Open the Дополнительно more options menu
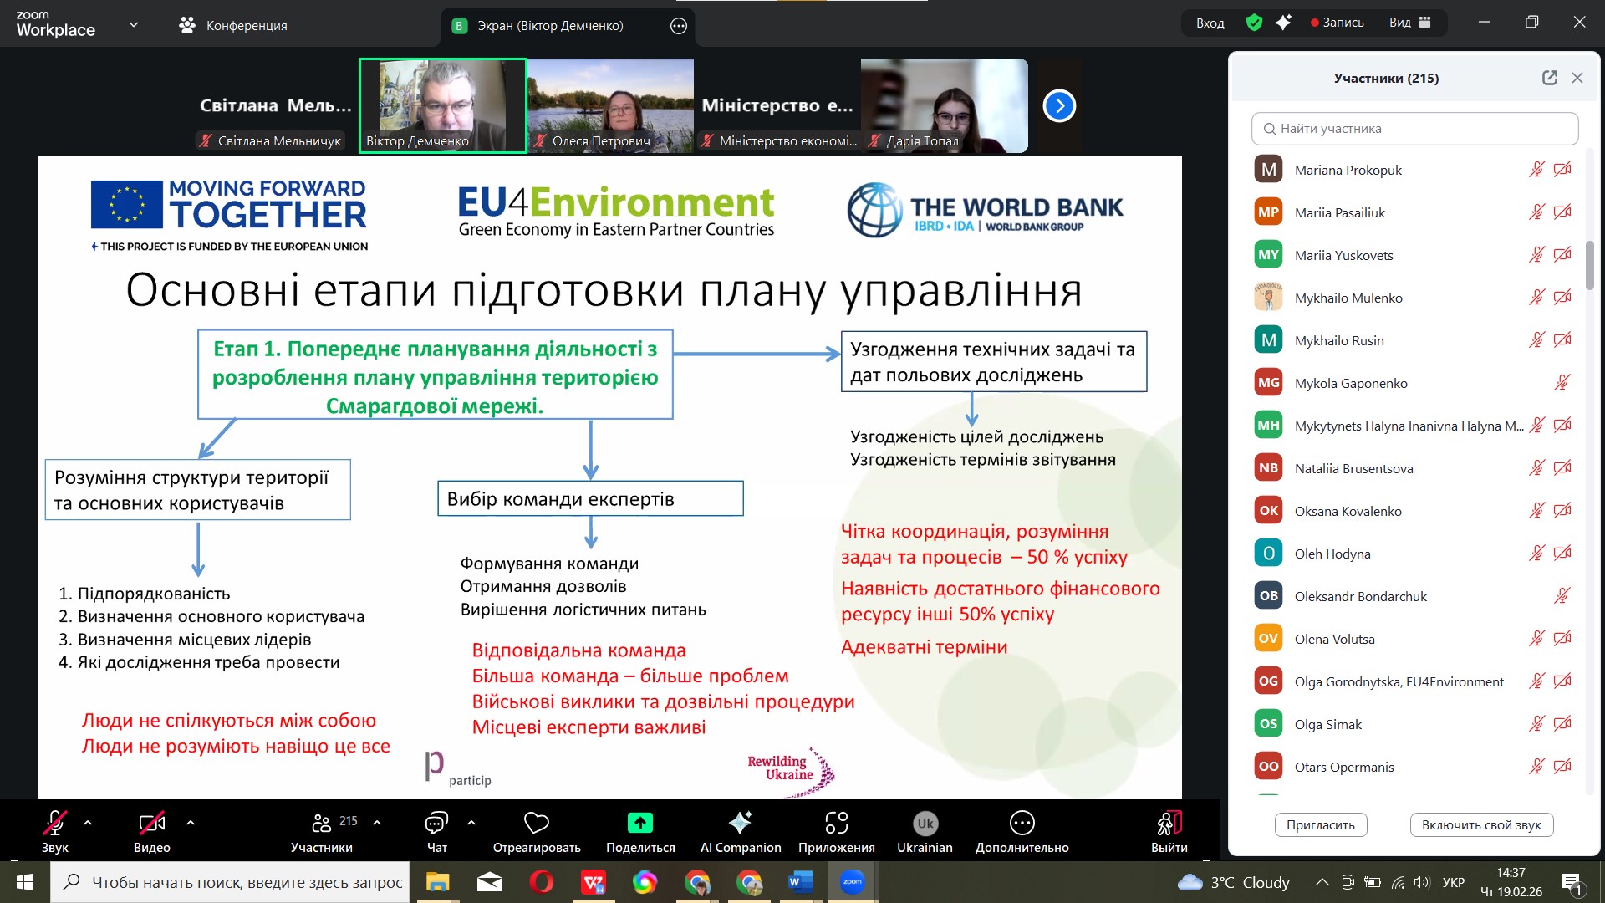 click(x=1022, y=824)
